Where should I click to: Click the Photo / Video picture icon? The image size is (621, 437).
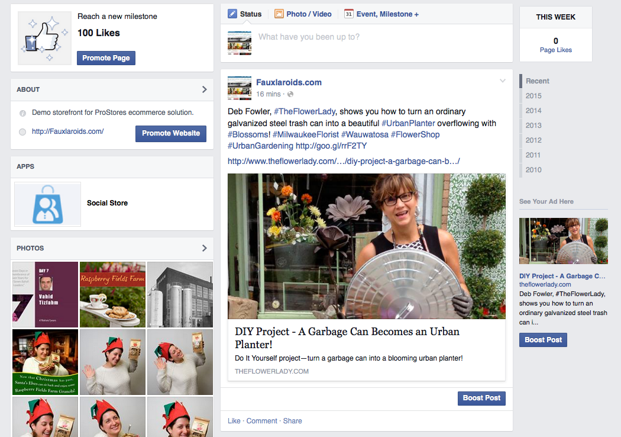(279, 14)
